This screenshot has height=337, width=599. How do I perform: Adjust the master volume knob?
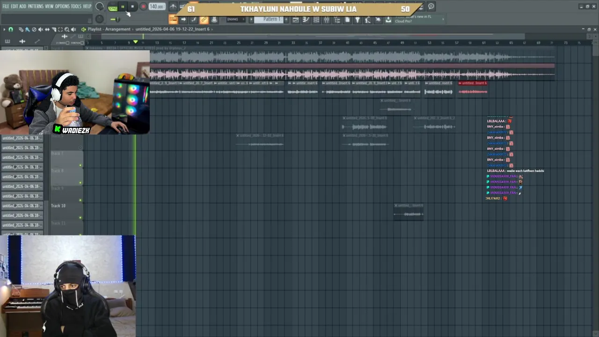[x=99, y=6]
